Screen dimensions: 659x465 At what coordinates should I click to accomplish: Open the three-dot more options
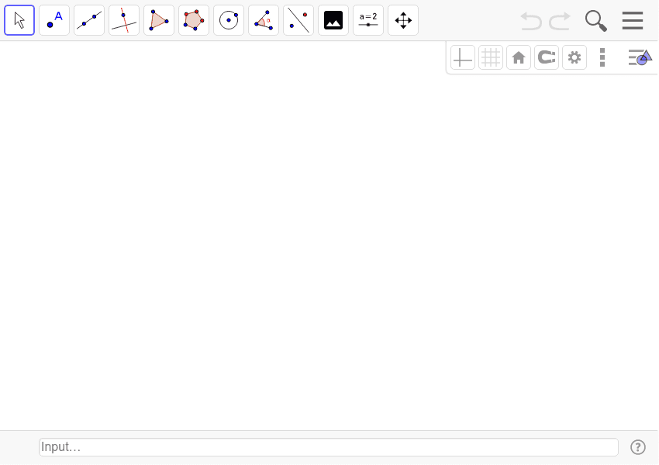coord(602,57)
